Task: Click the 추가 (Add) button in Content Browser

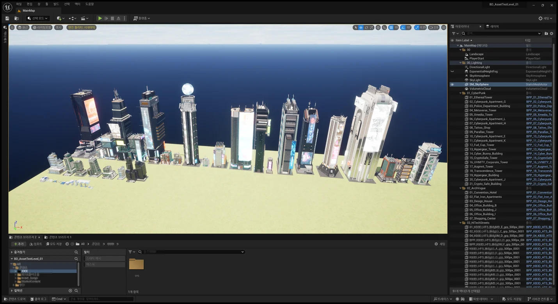Action: (x=18, y=244)
